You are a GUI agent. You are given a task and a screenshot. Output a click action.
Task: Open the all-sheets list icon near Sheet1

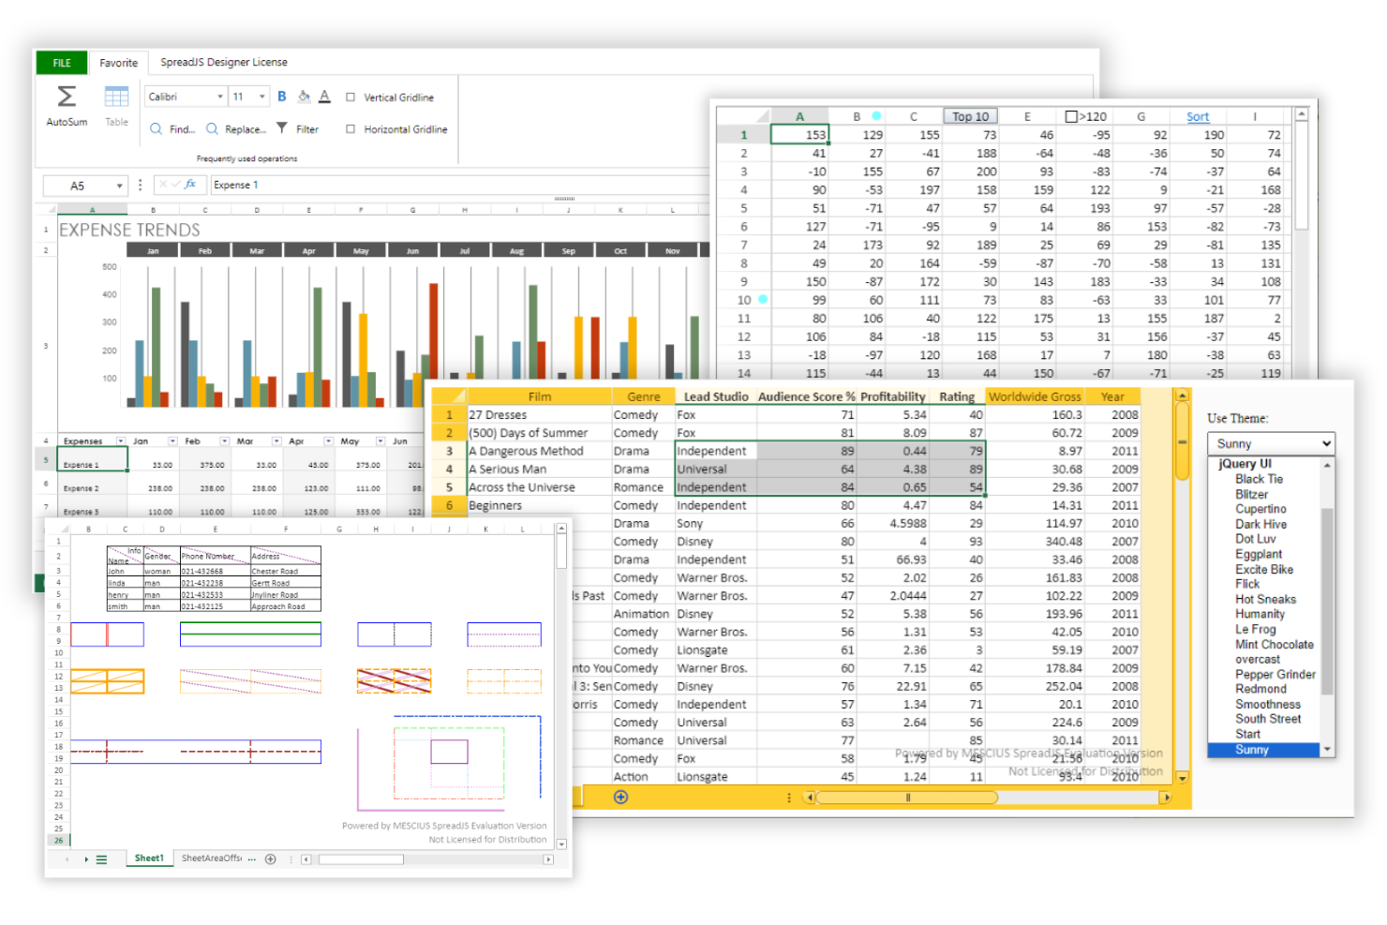coord(101,859)
